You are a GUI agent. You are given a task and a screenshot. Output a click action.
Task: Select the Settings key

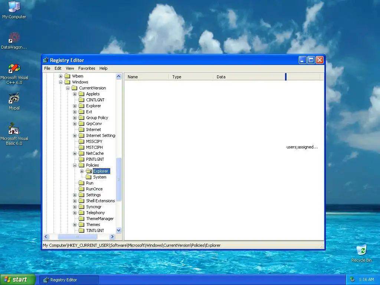click(93, 195)
